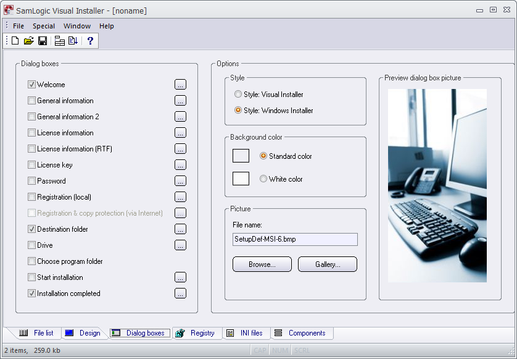The height and width of the screenshot is (359, 517).
Task: Click the White color swatch box
Action: pos(241,179)
